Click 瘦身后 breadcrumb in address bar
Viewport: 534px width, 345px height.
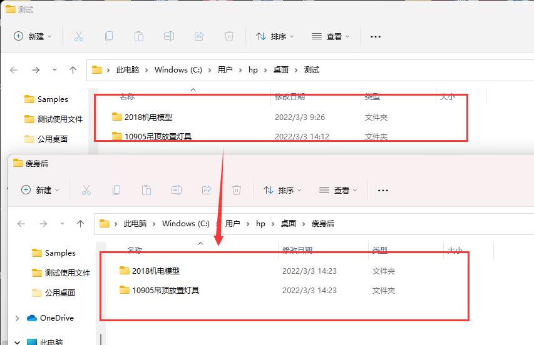pyautogui.click(x=323, y=223)
